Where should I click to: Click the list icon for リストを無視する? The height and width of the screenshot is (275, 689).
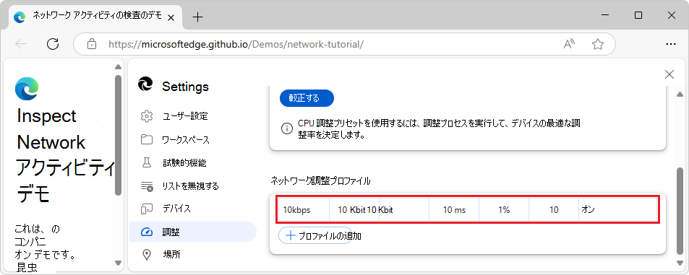(147, 186)
